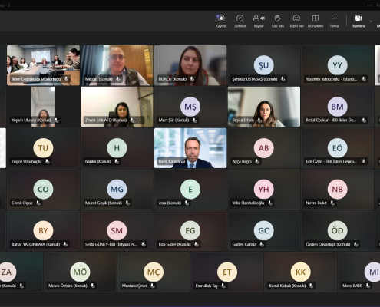The image size is (380, 307).
Task: Select the İklim Değişikliği Müdürlüğü video tile
Action: coord(43,65)
